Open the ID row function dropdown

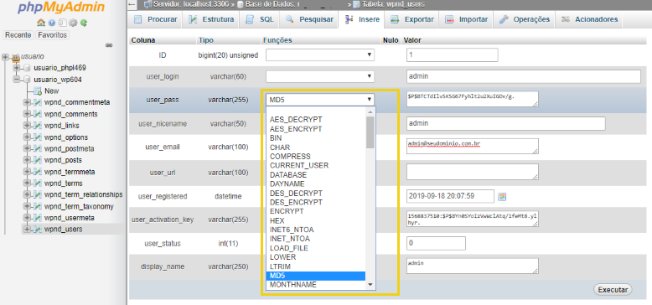320,54
